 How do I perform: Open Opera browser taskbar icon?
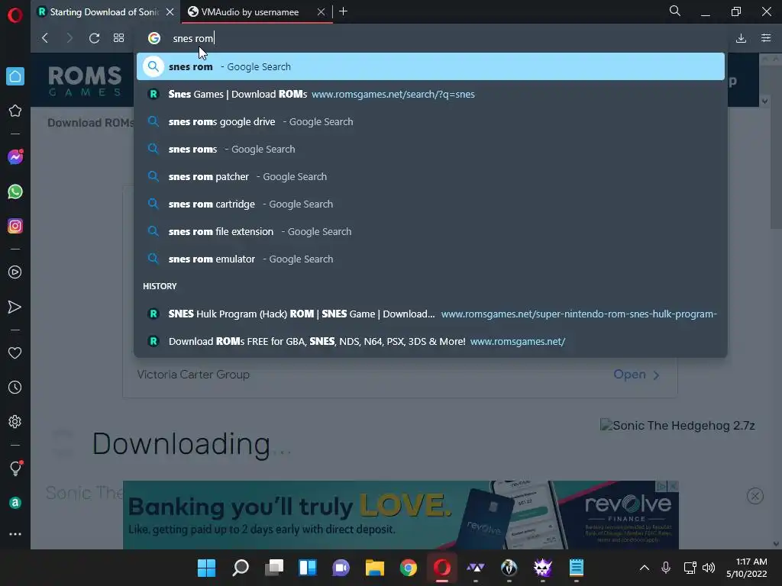point(442,568)
